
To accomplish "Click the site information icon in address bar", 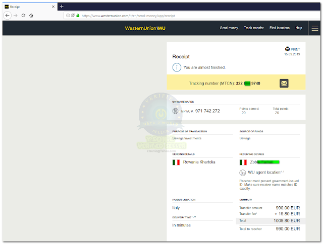I will pyautogui.click(x=68, y=16).
